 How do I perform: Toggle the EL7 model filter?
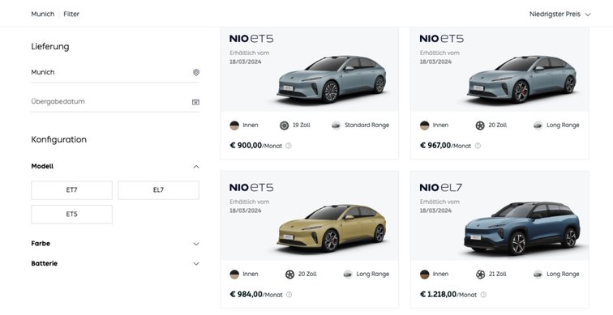pos(158,190)
